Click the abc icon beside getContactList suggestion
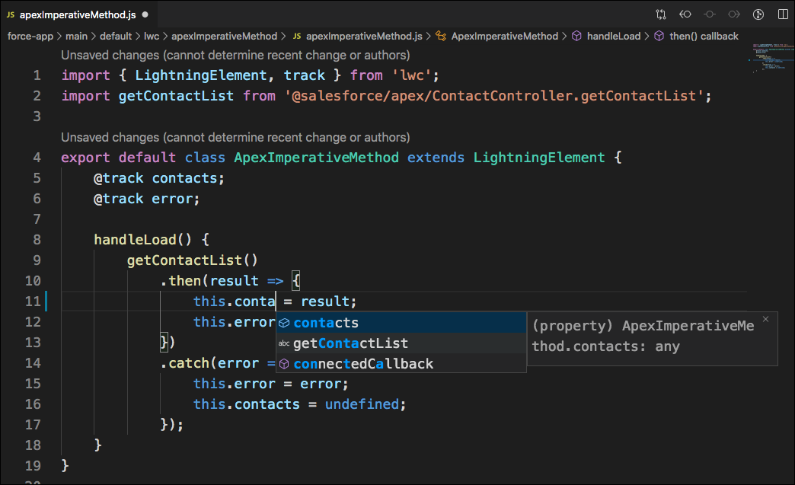The height and width of the screenshot is (485, 795). tap(284, 343)
